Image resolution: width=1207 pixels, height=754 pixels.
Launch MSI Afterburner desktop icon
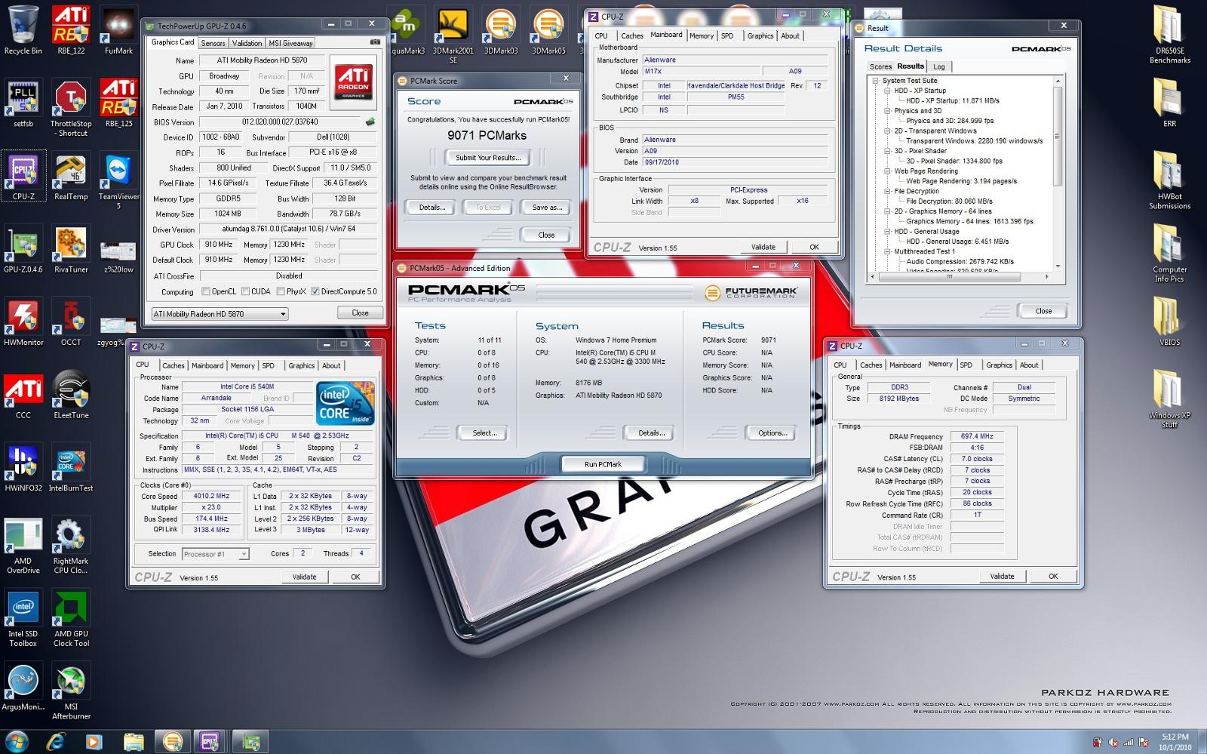[71, 691]
